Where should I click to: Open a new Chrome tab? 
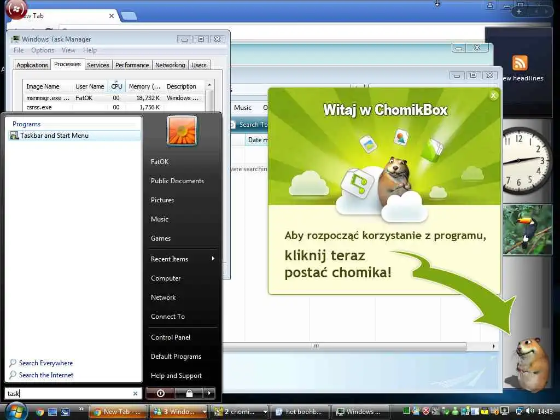(x=129, y=16)
